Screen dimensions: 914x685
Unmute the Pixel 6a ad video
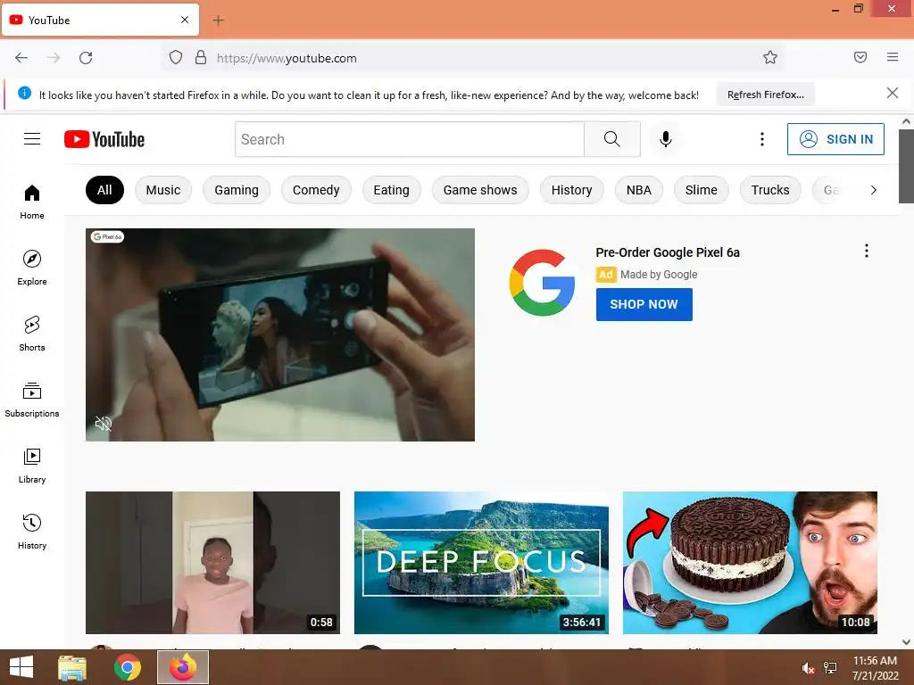104,424
